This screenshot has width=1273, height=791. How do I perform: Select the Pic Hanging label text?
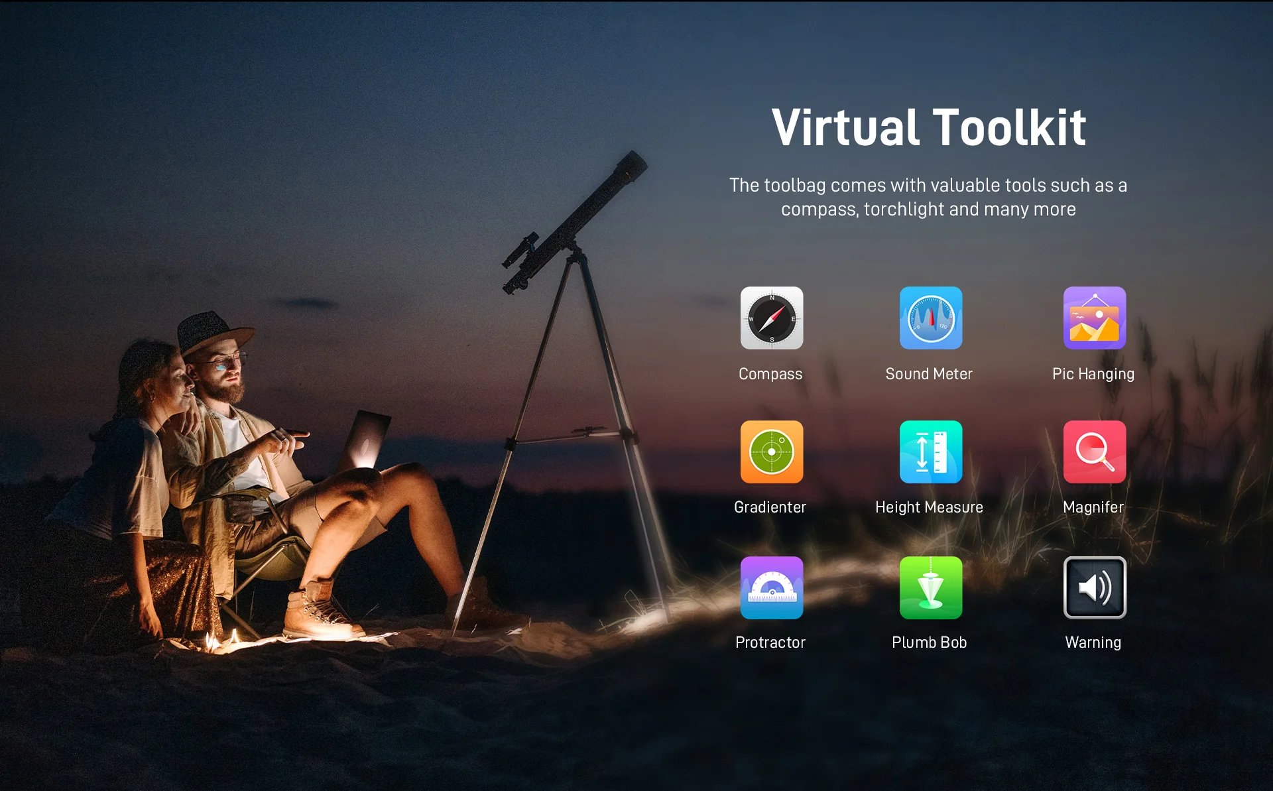tap(1093, 374)
